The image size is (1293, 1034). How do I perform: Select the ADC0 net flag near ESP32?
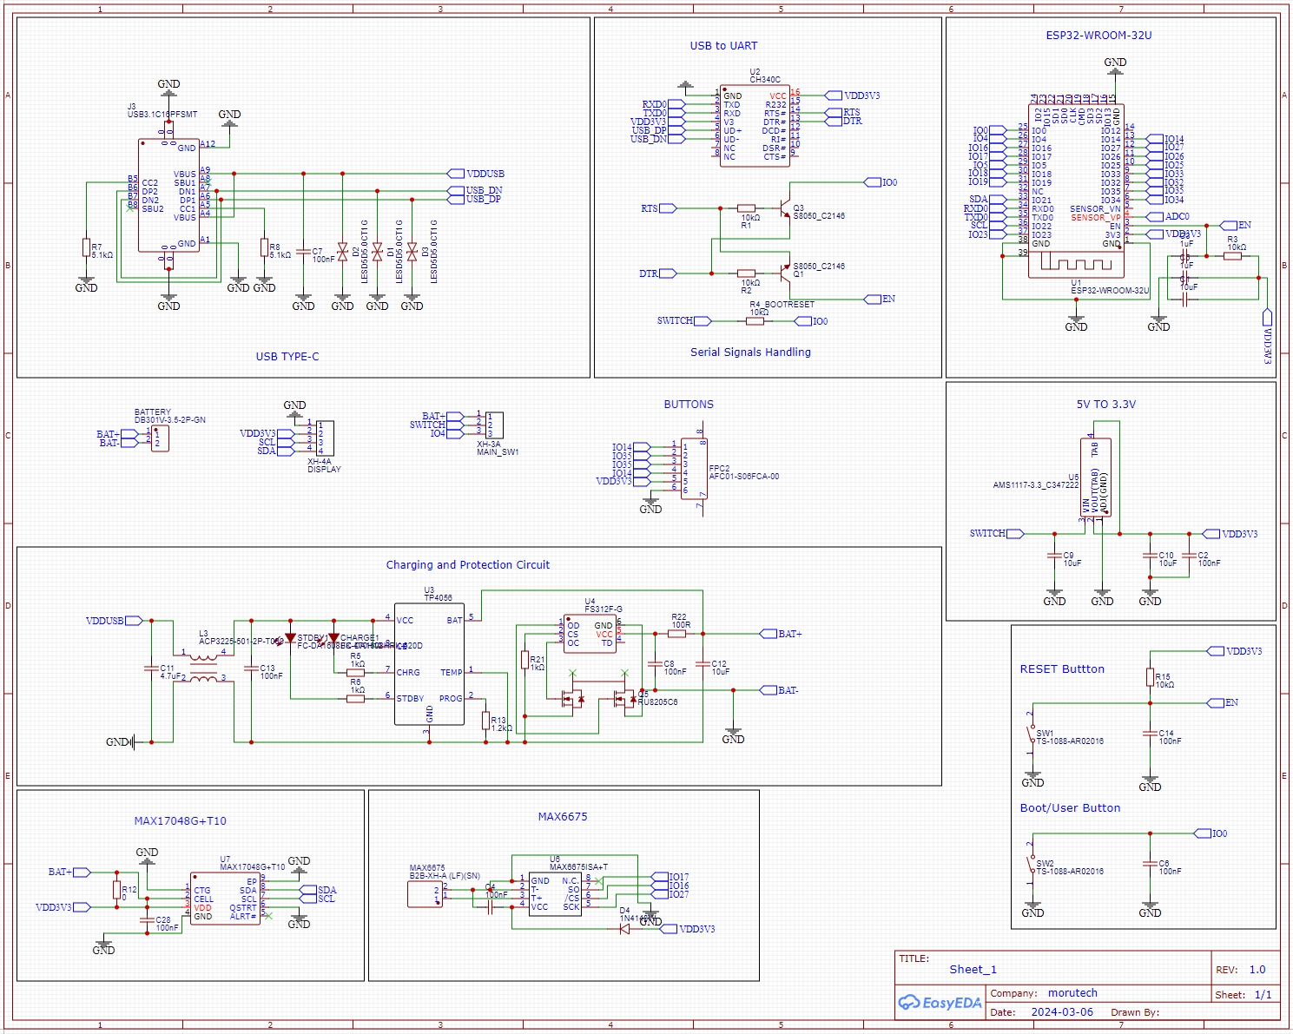tap(1169, 217)
